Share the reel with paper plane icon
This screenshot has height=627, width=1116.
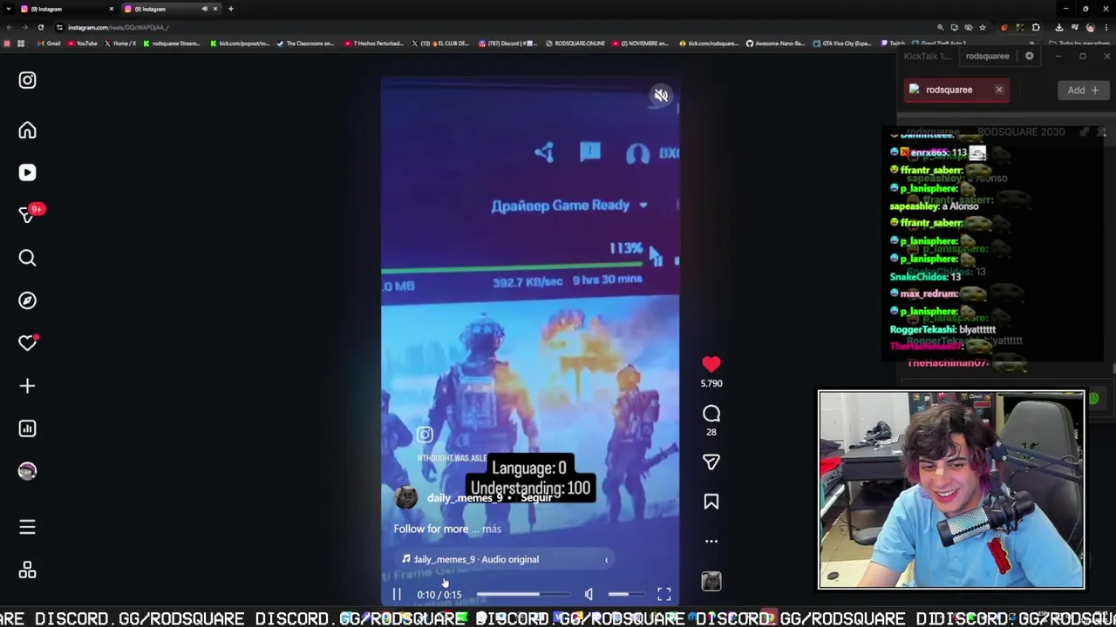click(711, 462)
